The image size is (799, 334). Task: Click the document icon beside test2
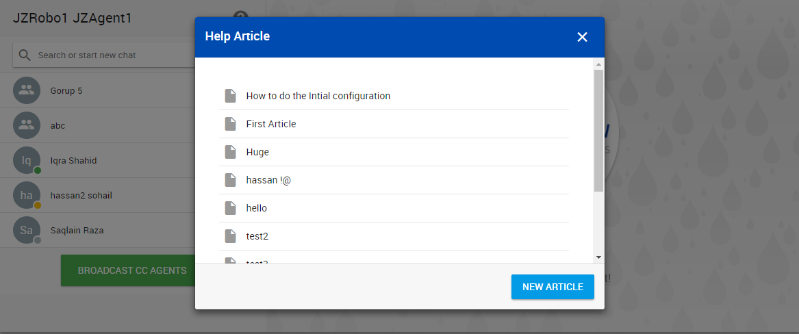tap(231, 236)
